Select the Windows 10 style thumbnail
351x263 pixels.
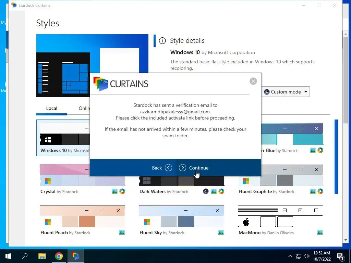coord(63,138)
